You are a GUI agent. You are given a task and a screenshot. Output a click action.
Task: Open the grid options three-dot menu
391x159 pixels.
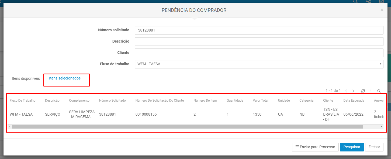point(371,91)
